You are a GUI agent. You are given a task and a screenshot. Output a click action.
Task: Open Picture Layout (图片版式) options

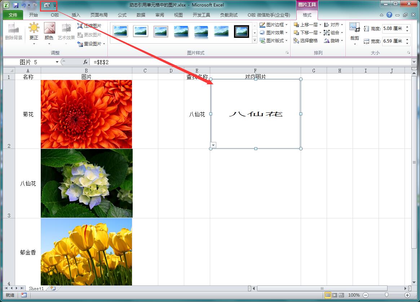[274, 41]
